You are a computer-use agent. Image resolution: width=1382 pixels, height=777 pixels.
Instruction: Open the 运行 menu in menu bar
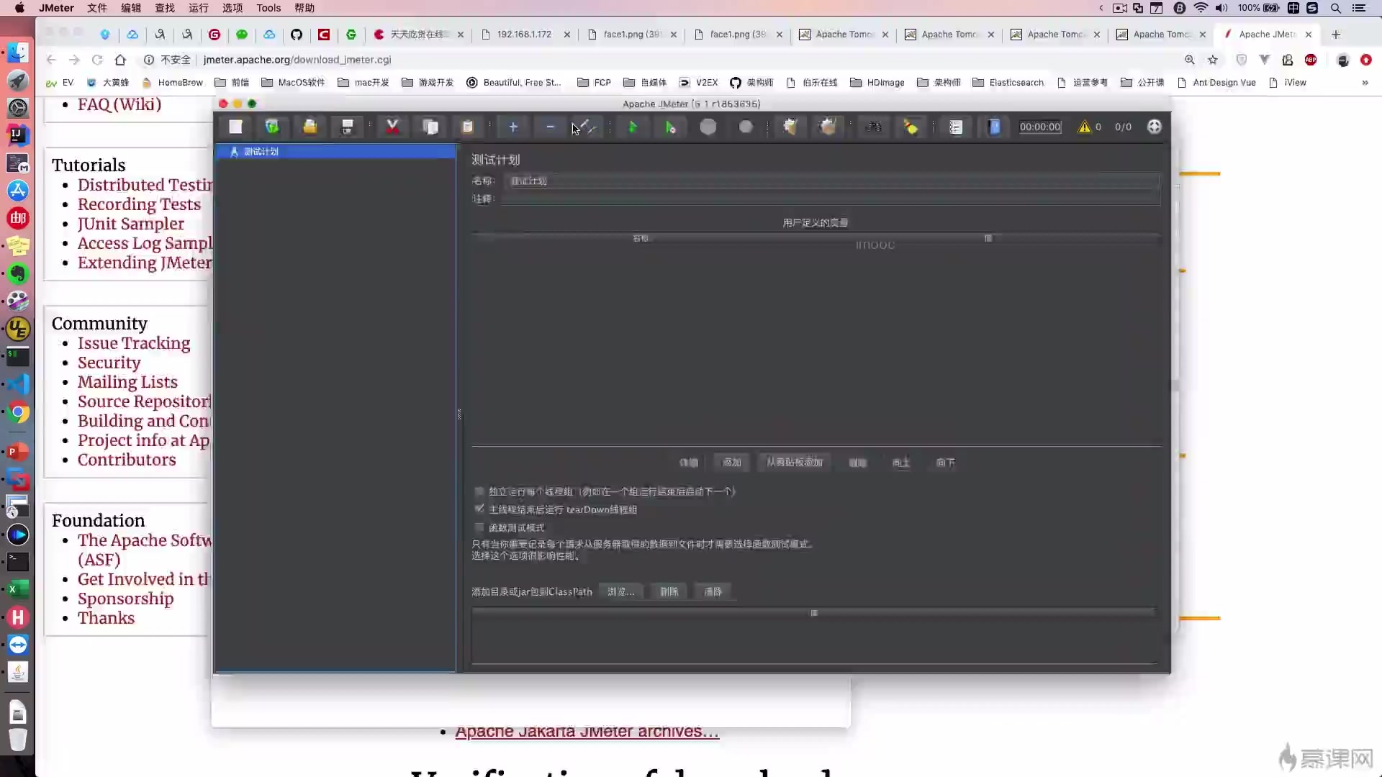coord(198,8)
